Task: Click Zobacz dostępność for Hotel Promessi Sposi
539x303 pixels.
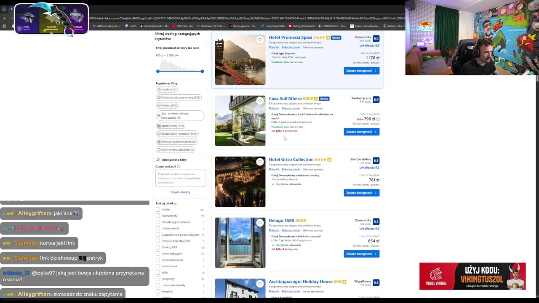Action: click(x=361, y=71)
